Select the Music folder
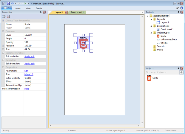185x134 pixels. point(160,50)
